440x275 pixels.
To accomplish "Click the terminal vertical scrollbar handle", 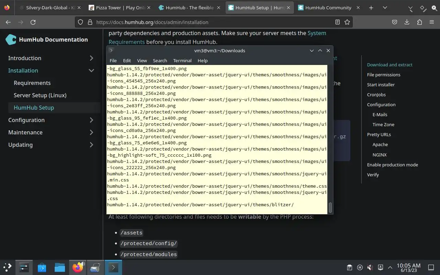I will click(330, 208).
